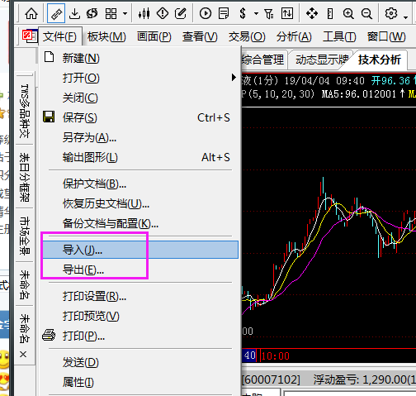Choose 发送(D) menu entry
416x396 pixels.
tap(139, 362)
